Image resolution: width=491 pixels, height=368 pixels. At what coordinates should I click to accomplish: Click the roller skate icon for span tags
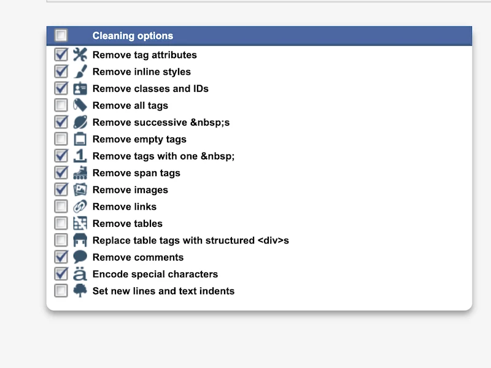(80, 173)
